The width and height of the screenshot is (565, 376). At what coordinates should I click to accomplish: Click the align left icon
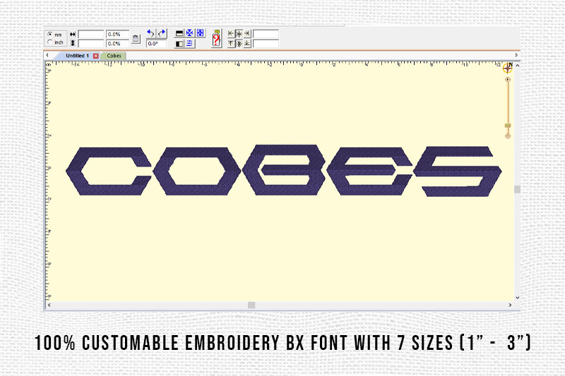tap(231, 34)
